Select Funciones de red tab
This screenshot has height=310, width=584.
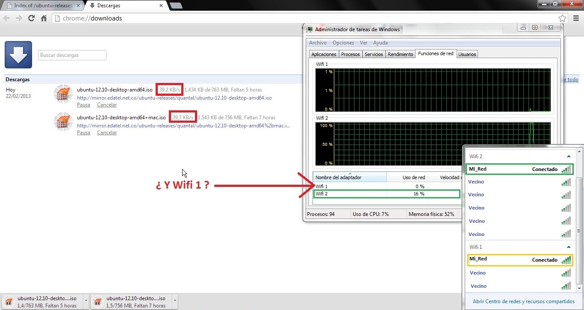pos(436,53)
